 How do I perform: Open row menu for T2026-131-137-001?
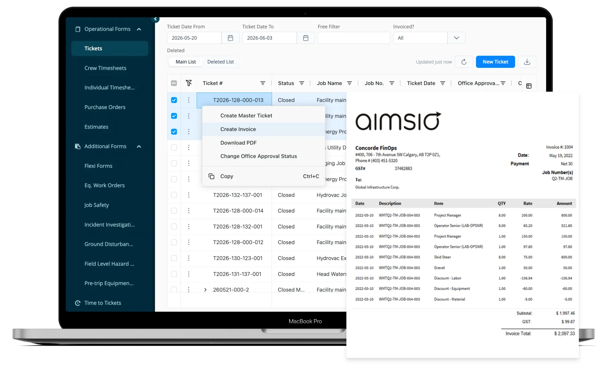189,274
